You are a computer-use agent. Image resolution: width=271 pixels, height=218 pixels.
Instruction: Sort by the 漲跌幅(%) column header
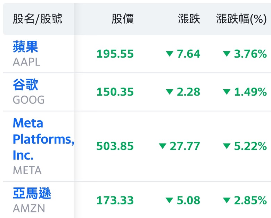tap(241, 19)
